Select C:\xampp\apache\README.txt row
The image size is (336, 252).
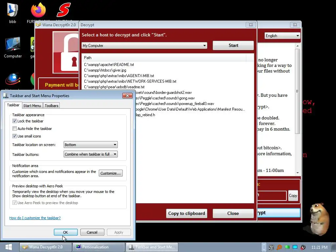coord(109,65)
